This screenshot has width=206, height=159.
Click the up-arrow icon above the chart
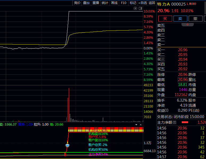tap(135, 8)
